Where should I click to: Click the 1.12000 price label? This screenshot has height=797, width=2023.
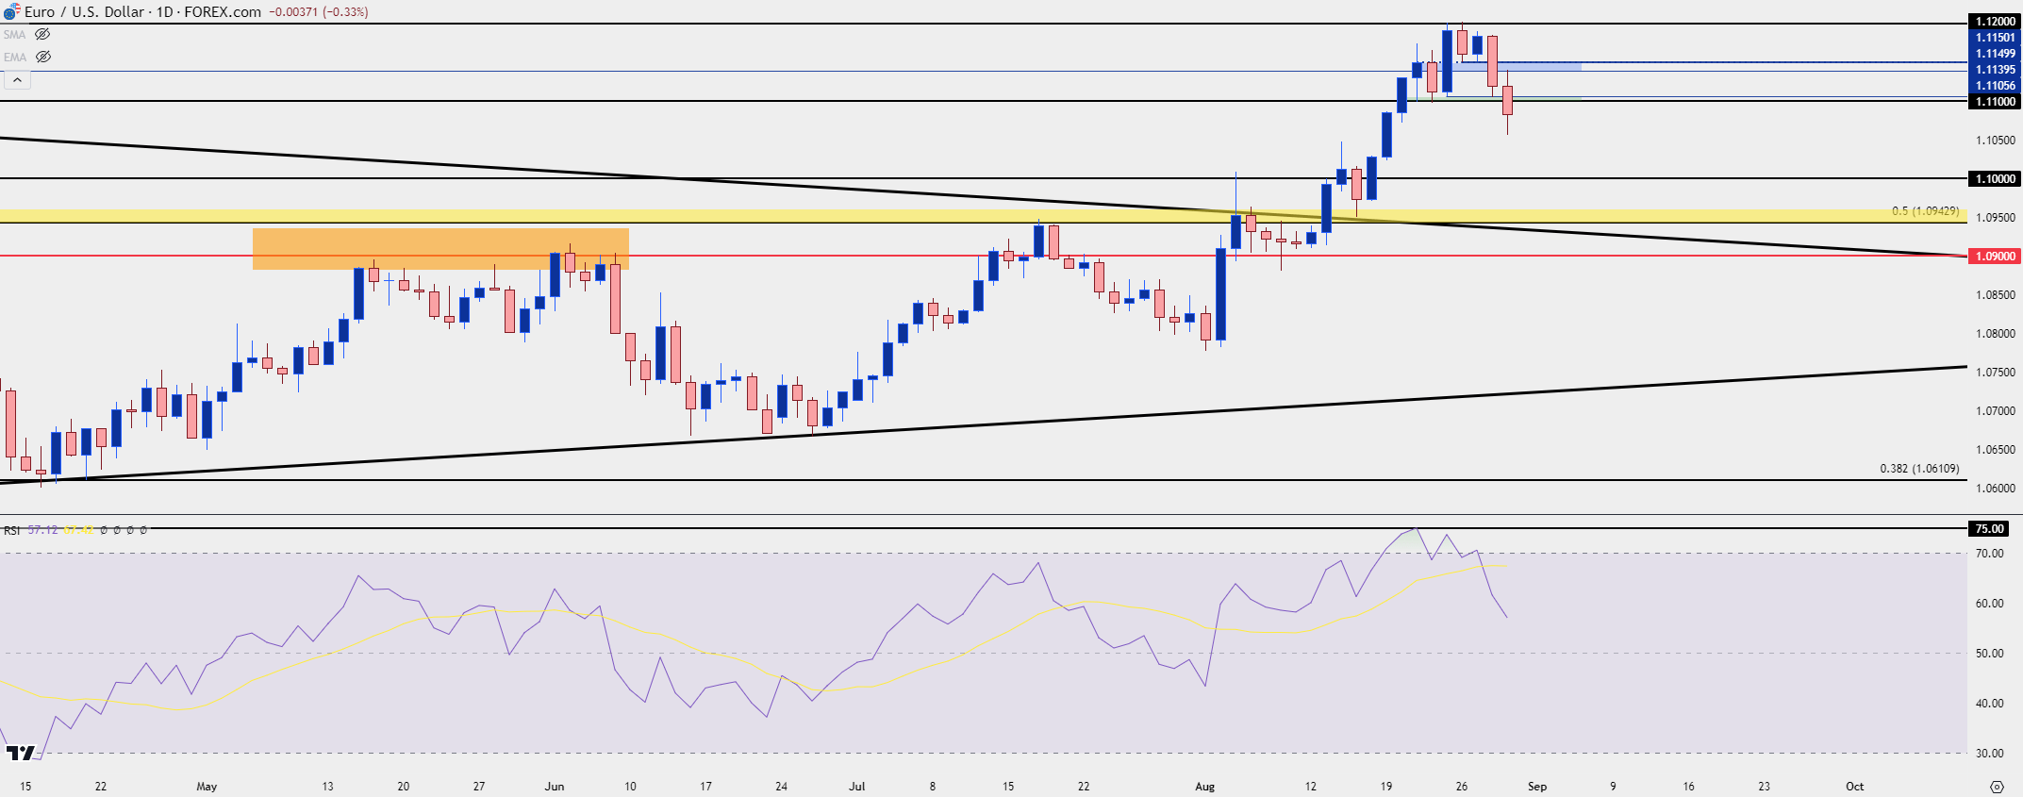[x=1995, y=22]
